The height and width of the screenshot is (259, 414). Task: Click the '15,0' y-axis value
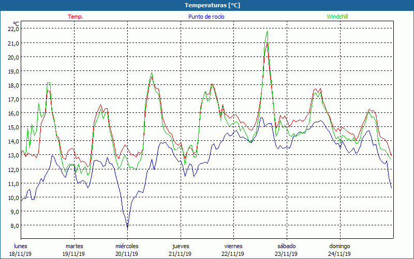[13, 127]
